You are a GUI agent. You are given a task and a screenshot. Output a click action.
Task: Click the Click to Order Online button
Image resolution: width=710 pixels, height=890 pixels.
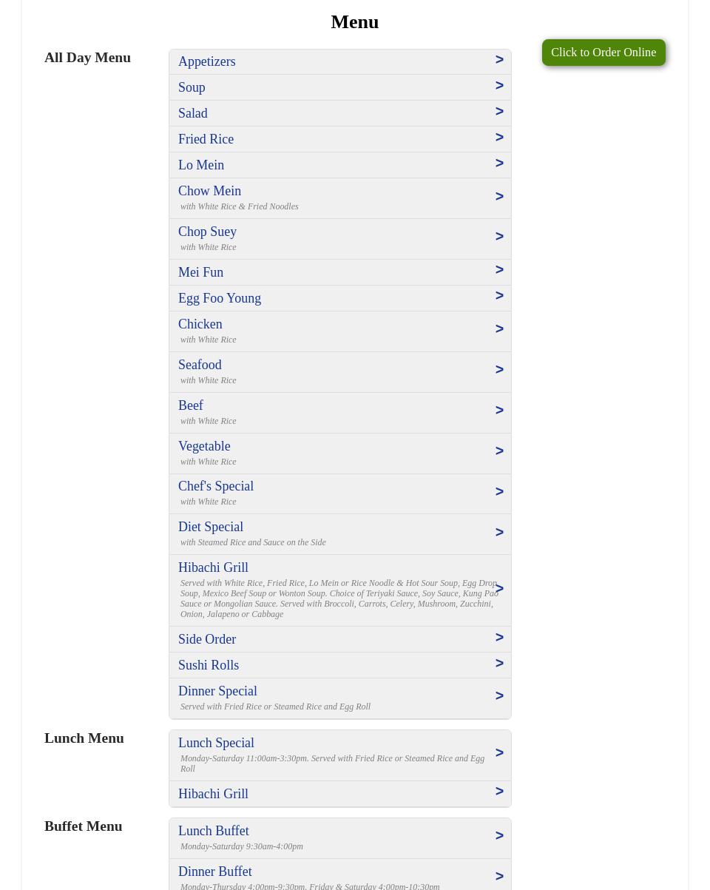[x=603, y=53]
